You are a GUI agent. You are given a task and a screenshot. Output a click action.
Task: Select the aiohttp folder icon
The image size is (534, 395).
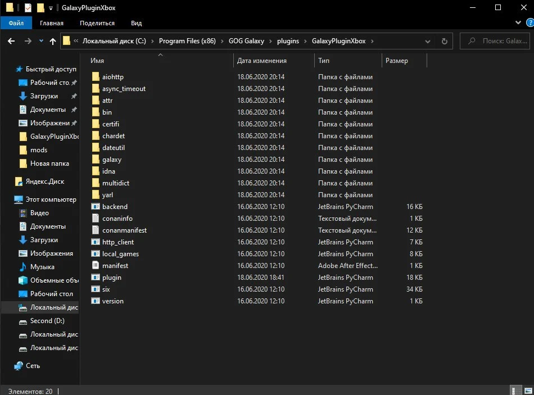tap(96, 76)
